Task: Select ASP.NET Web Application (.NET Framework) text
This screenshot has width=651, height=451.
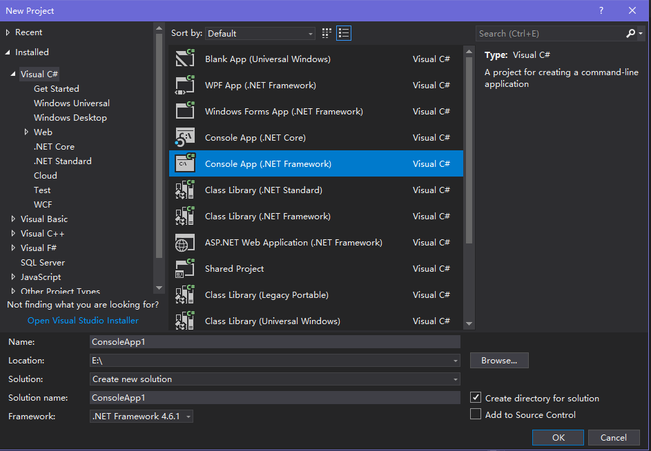Action: click(x=293, y=242)
